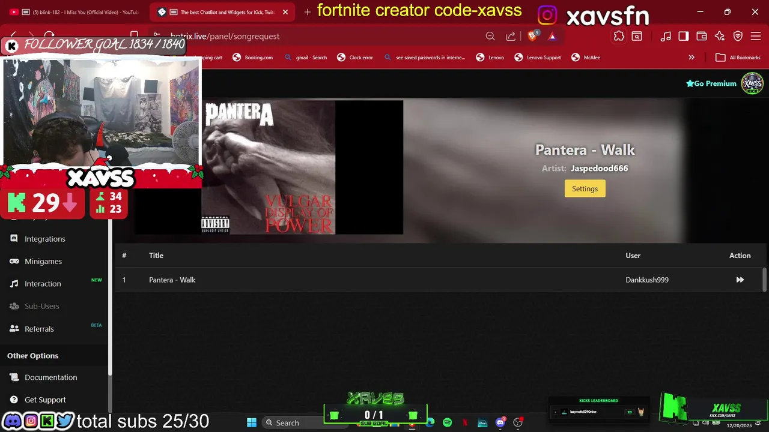Open the Leo AI sparkle icon
The image size is (769, 432).
coord(720,36)
